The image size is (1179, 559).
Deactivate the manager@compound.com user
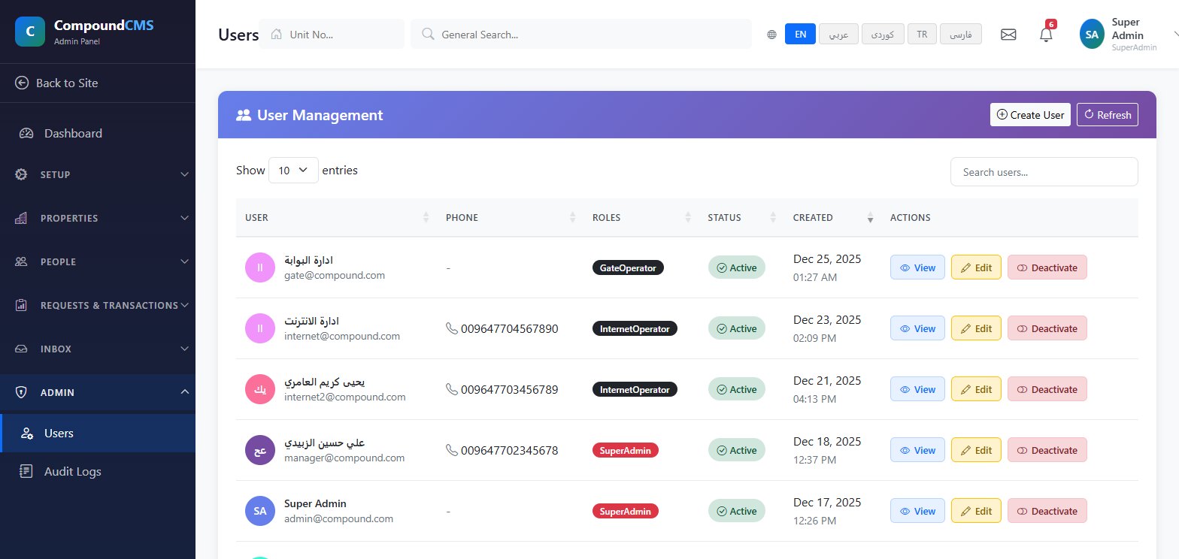1047,450
